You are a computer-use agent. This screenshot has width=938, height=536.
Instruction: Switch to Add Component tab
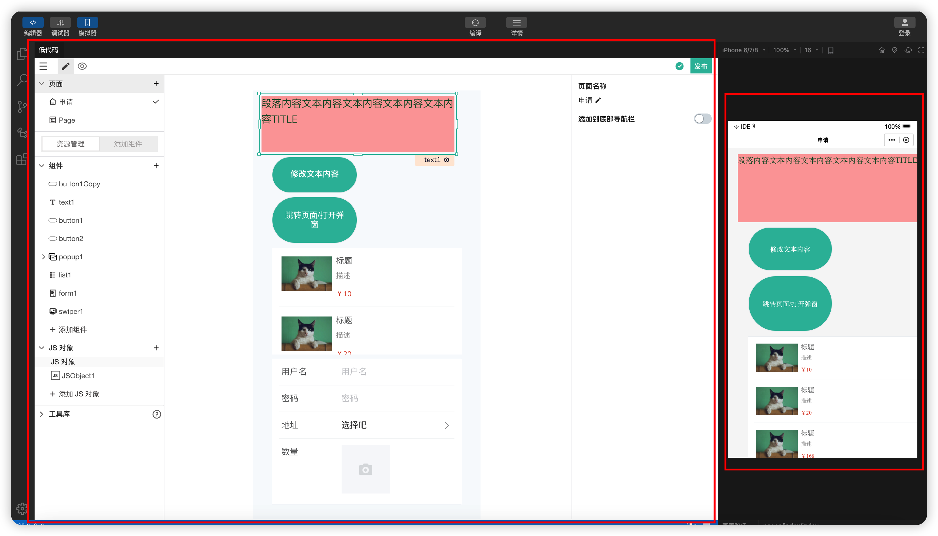[128, 144]
